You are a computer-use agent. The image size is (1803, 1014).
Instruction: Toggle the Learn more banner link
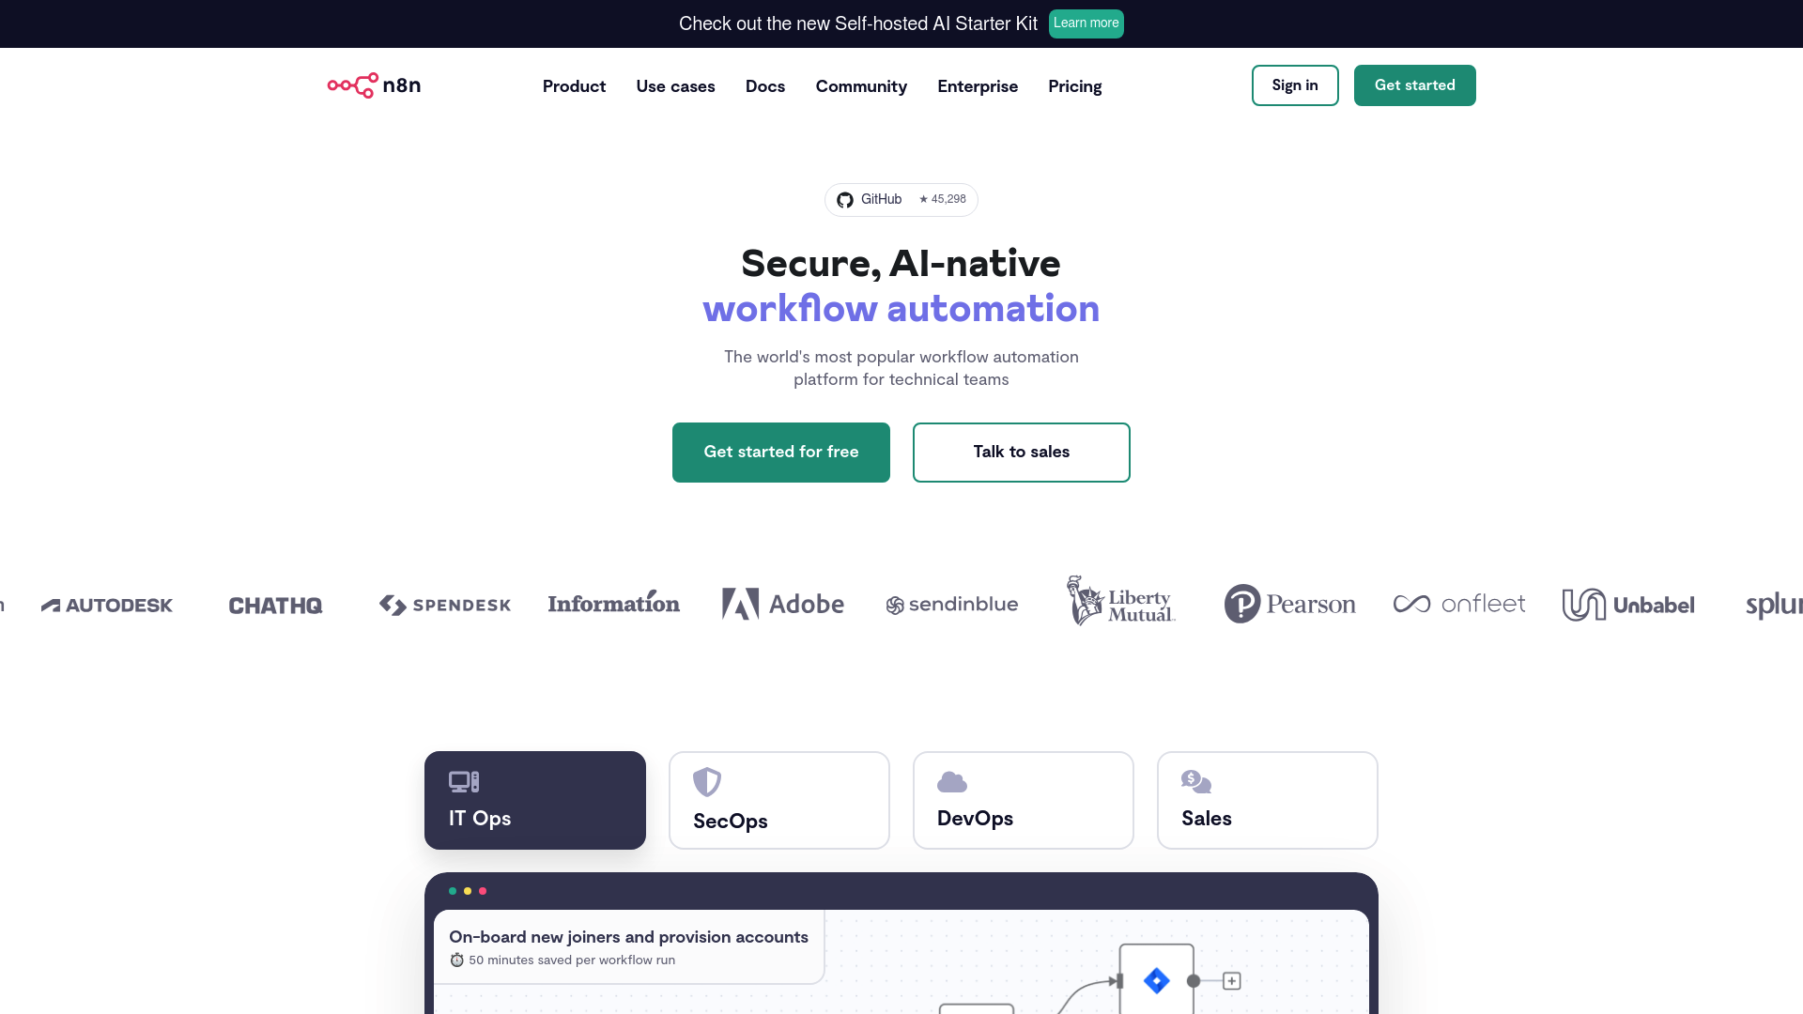coord(1086,23)
